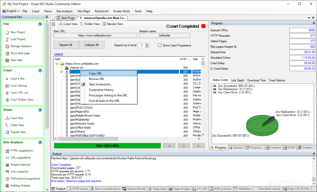This screenshot has height=192, width=317.
Task: Switch to Link Depth tab
Action: (x=238, y=80)
